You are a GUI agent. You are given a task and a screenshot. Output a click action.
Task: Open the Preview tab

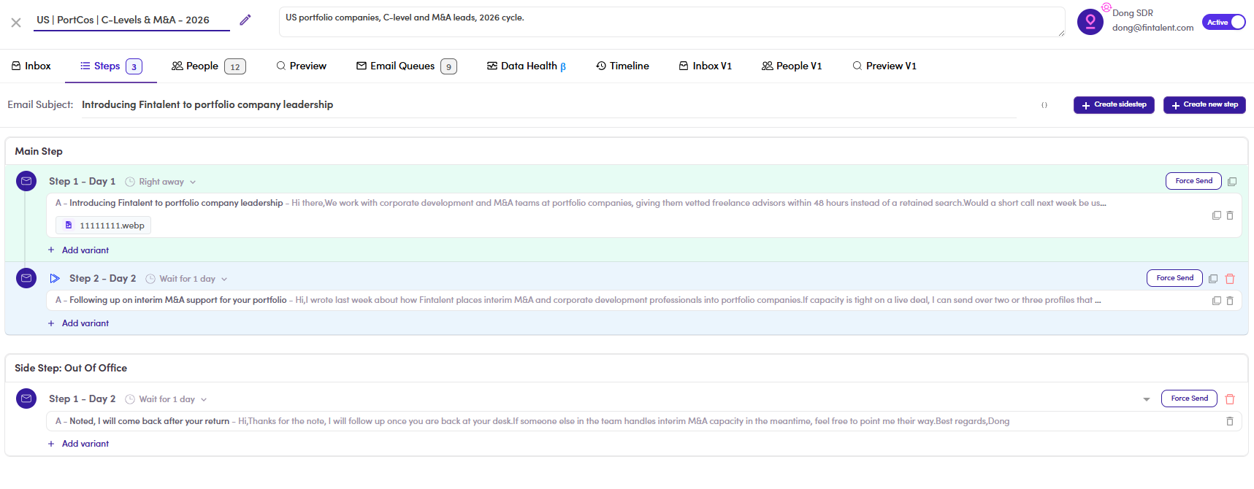[301, 66]
